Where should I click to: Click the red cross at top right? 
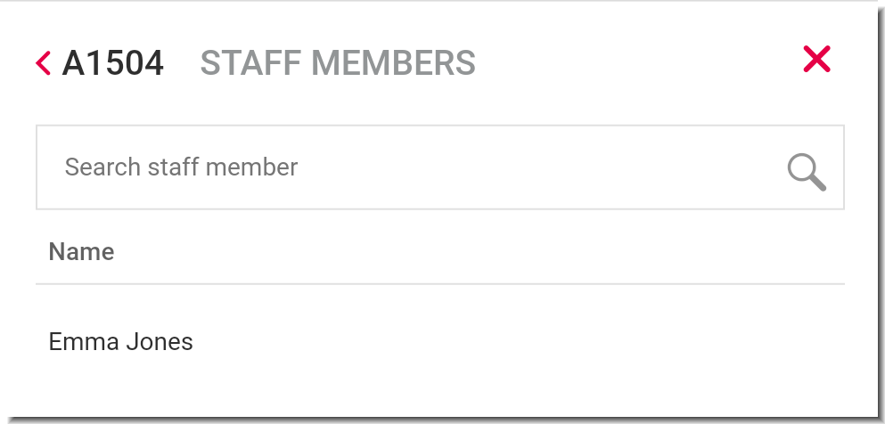[816, 59]
